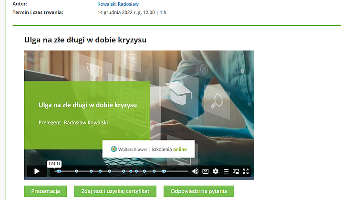The height and width of the screenshot is (200, 341).
Task: Click the first chapter marker on the timeline
Action: pos(59,171)
